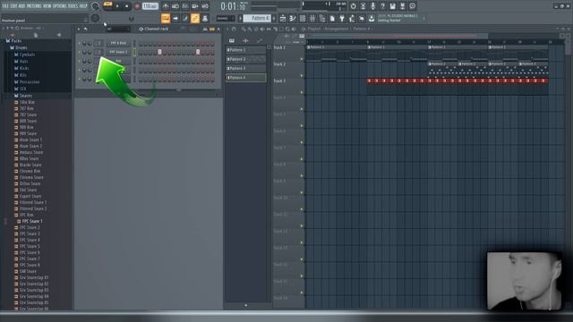Toggle countdown before recording icon

[185, 6]
